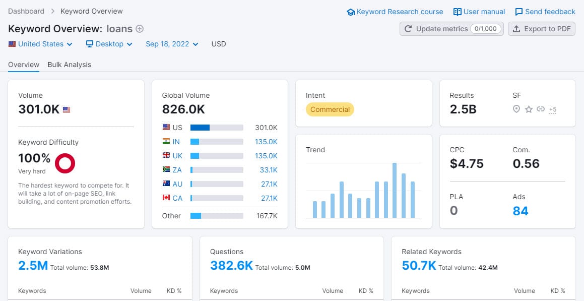This screenshot has height=301, width=584.
Task: Click the link SERP feature icon
Action: click(x=541, y=109)
